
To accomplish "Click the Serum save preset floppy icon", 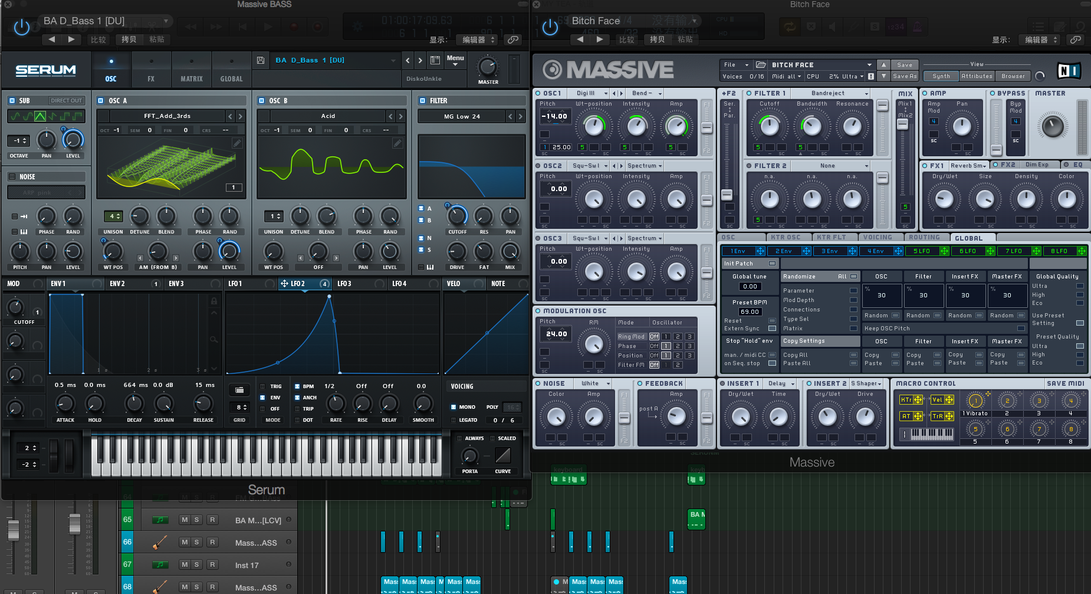I will coord(261,60).
